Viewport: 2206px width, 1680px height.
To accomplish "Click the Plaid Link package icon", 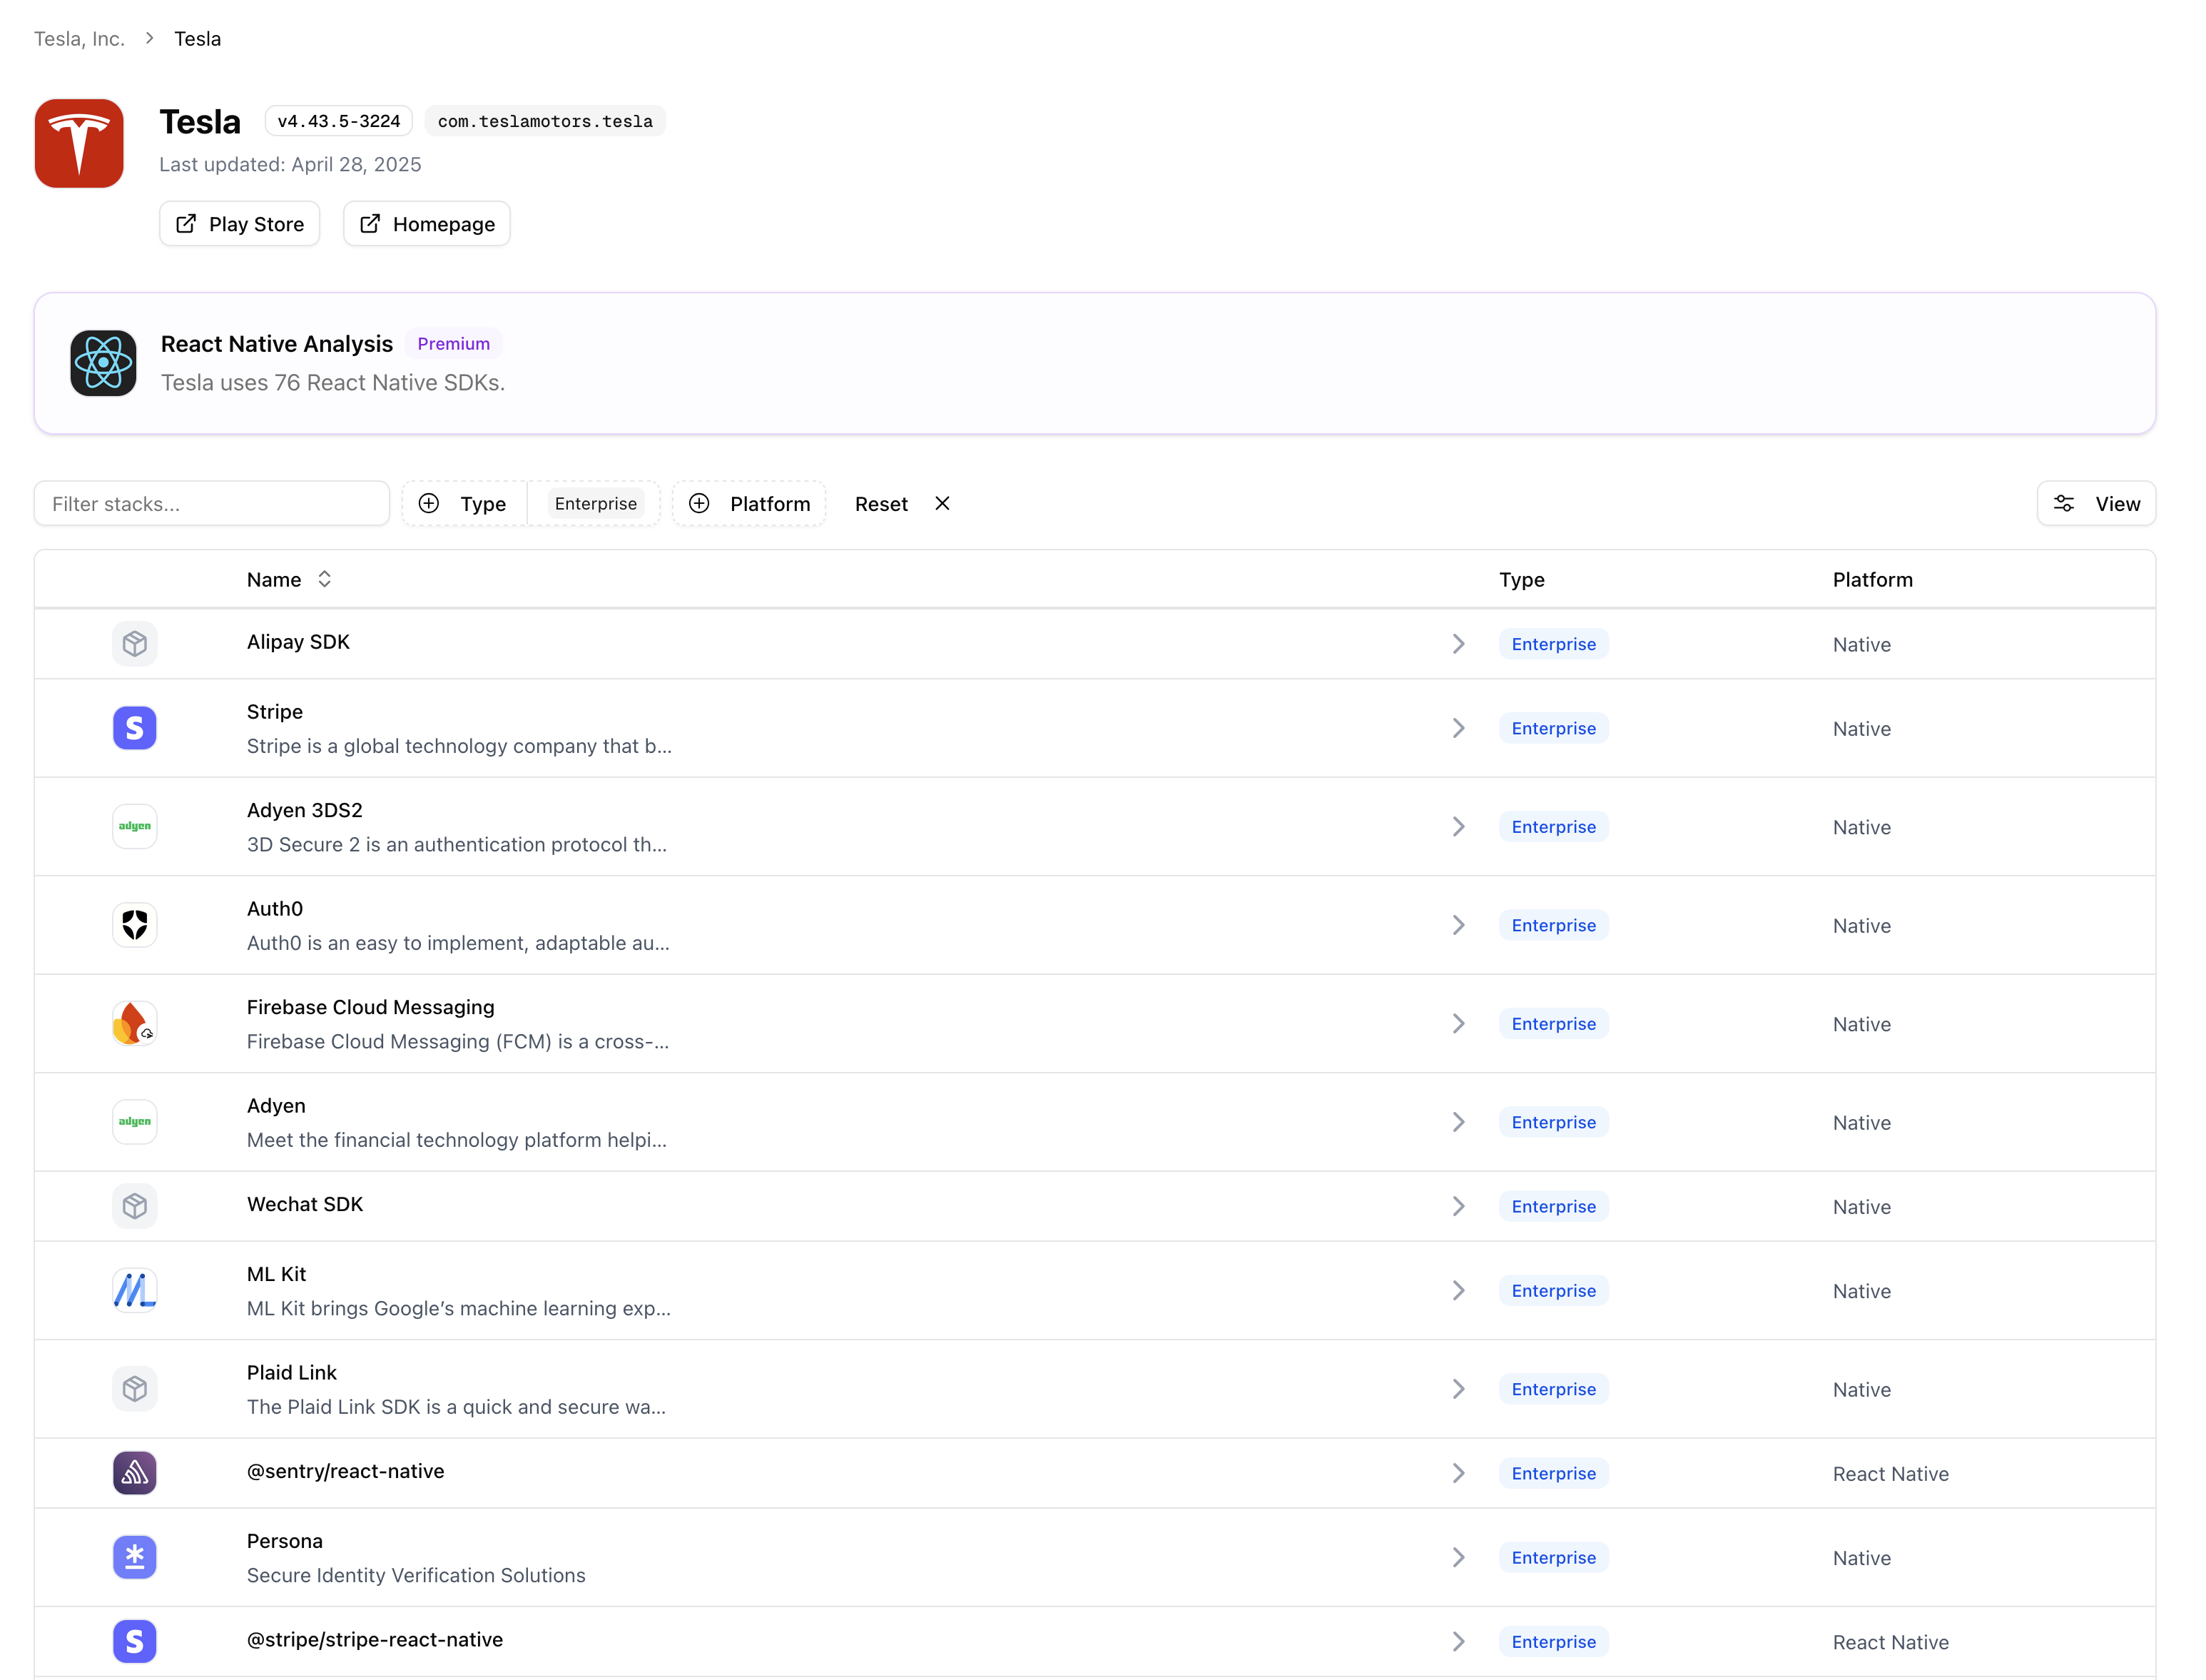I will pyautogui.click(x=135, y=1389).
